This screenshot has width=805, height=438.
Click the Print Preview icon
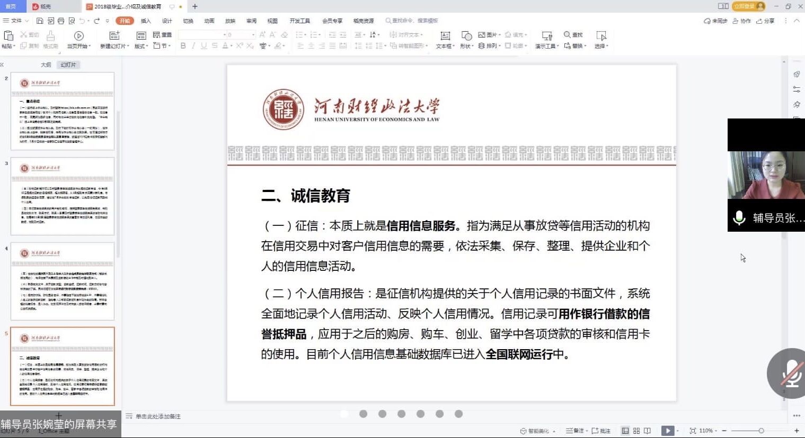coord(72,21)
